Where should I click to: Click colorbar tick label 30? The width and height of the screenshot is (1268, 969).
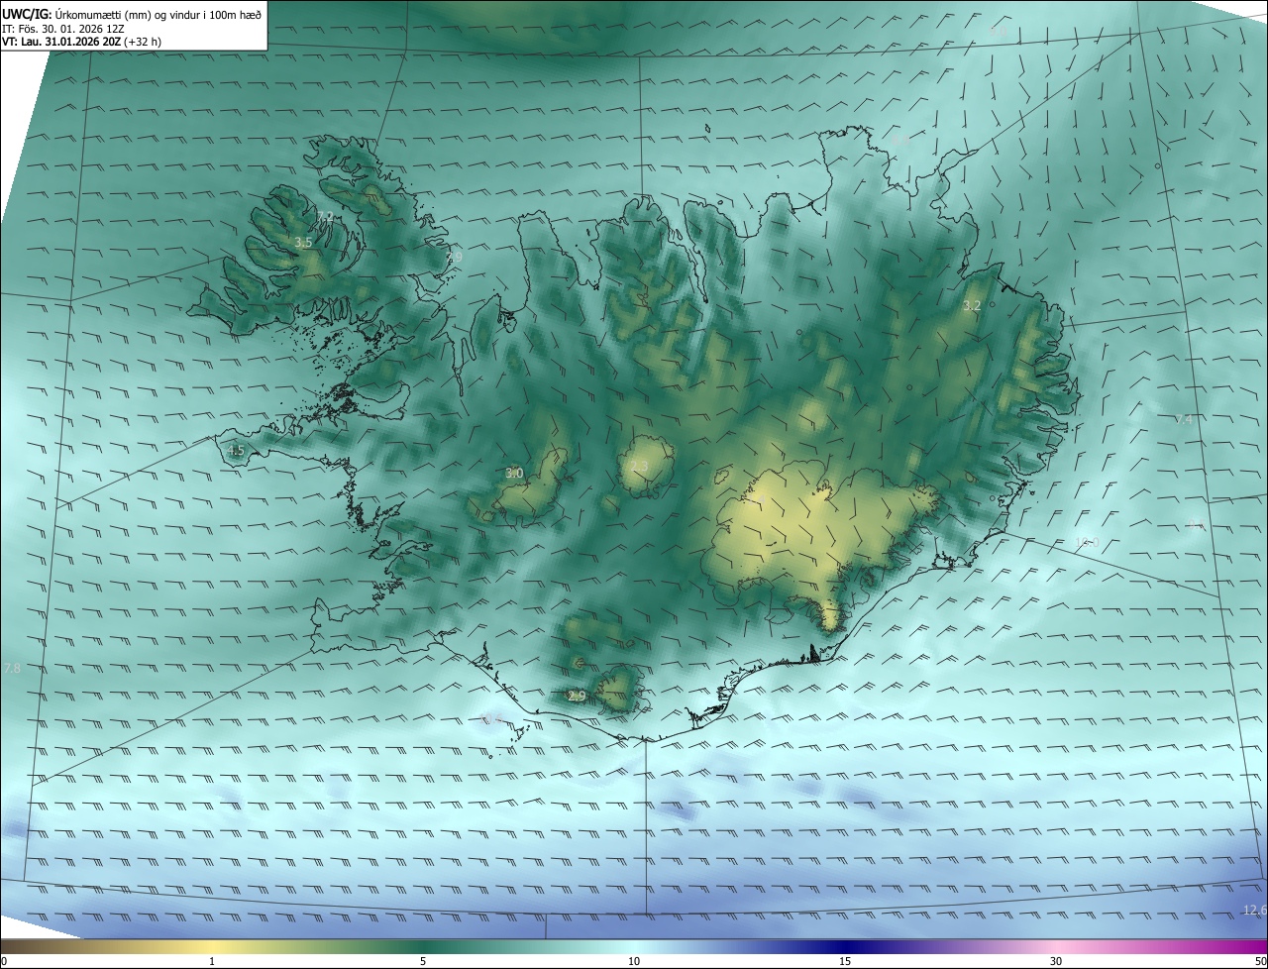(1056, 961)
